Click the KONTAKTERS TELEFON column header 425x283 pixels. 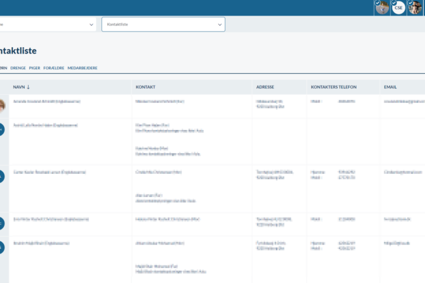pyautogui.click(x=333, y=87)
